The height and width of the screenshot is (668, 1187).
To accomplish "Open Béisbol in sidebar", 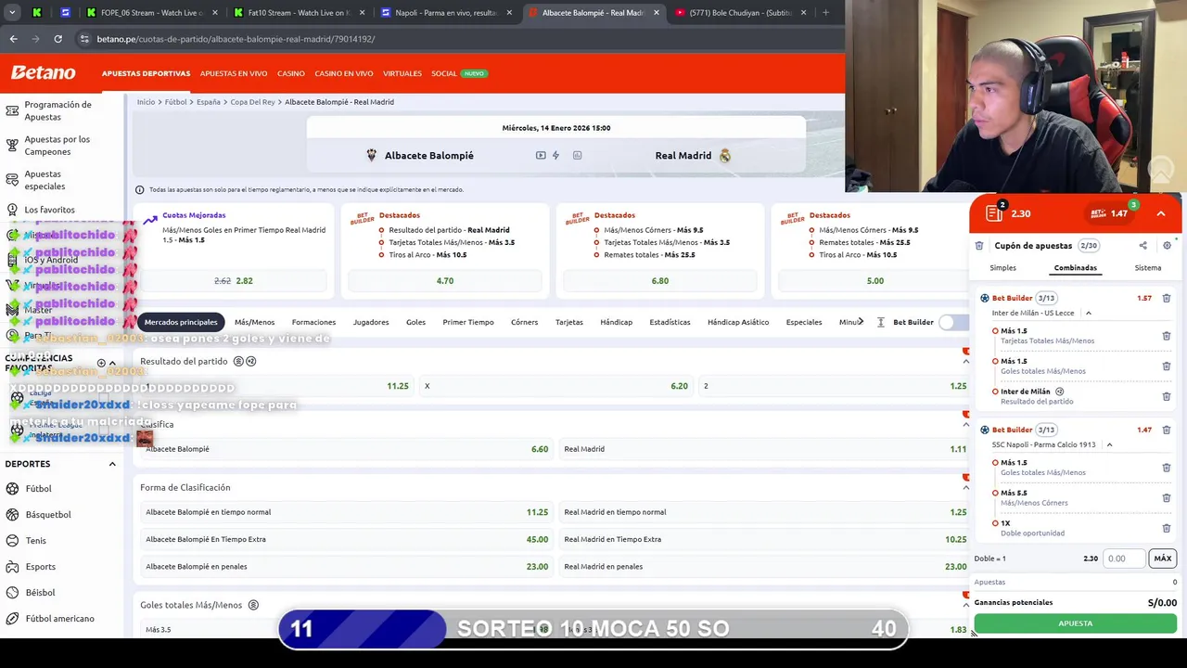I will (41, 593).
